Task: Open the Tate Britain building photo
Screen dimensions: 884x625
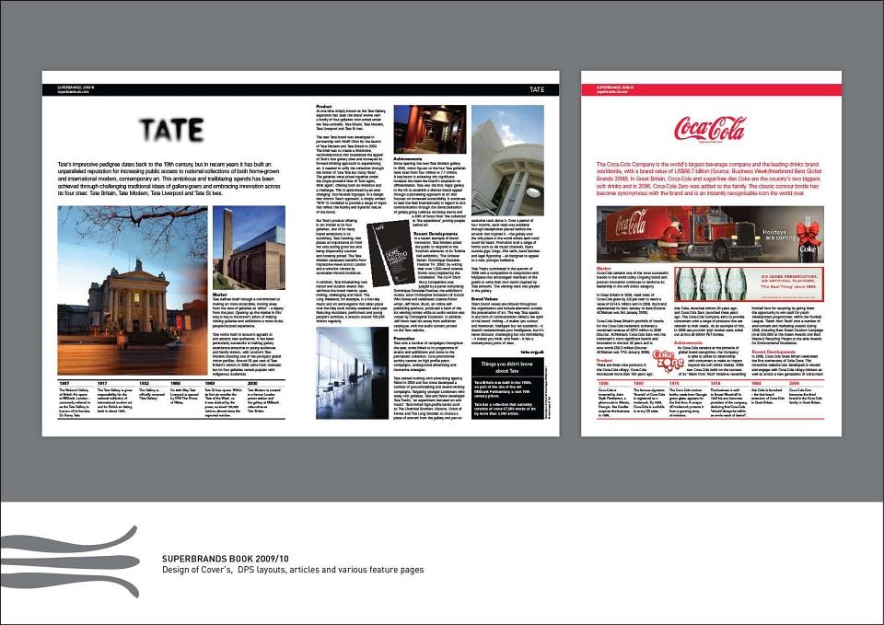Action: click(x=133, y=290)
